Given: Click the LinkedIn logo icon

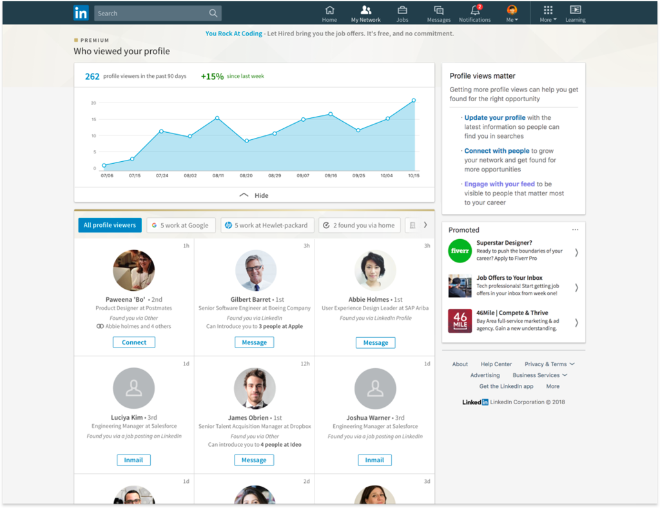Looking at the screenshot, I should click(x=81, y=13).
